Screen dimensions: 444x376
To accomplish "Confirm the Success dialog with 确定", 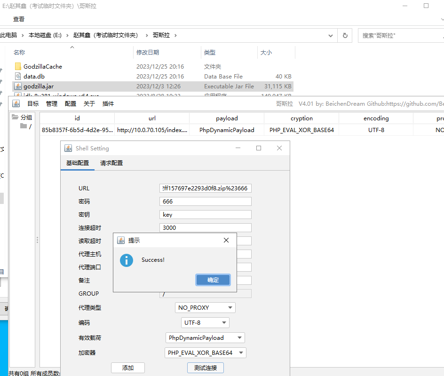I will [x=213, y=280].
